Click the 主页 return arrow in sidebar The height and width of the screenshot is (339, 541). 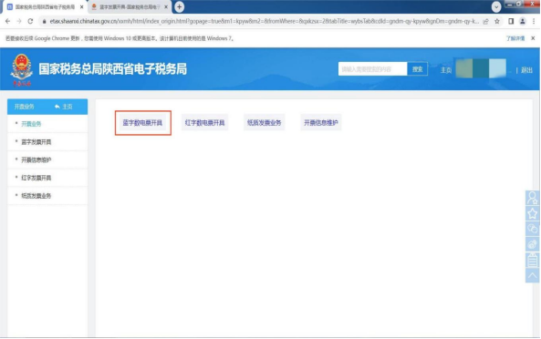click(64, 107)
